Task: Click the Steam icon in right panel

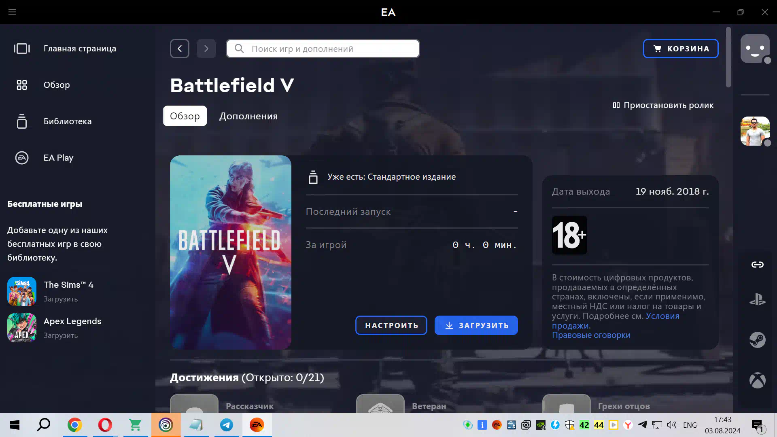Action: [758, 340]
